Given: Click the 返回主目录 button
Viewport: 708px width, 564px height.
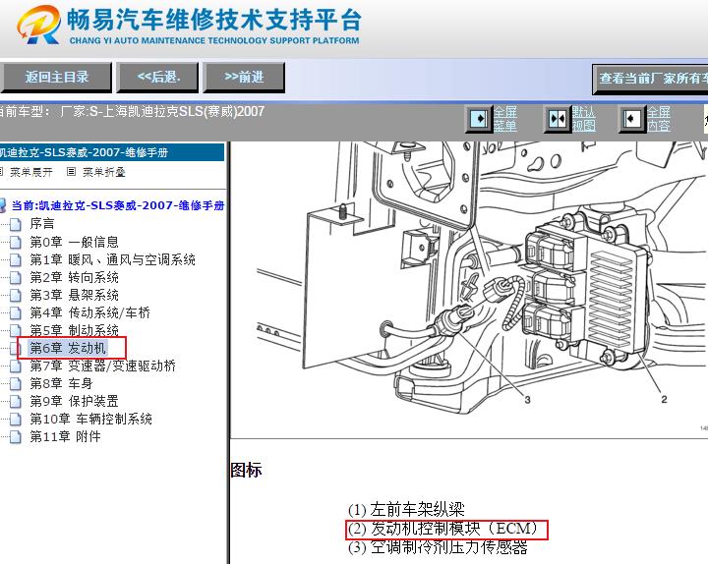Looking at the screenshot, I should 56,78.
